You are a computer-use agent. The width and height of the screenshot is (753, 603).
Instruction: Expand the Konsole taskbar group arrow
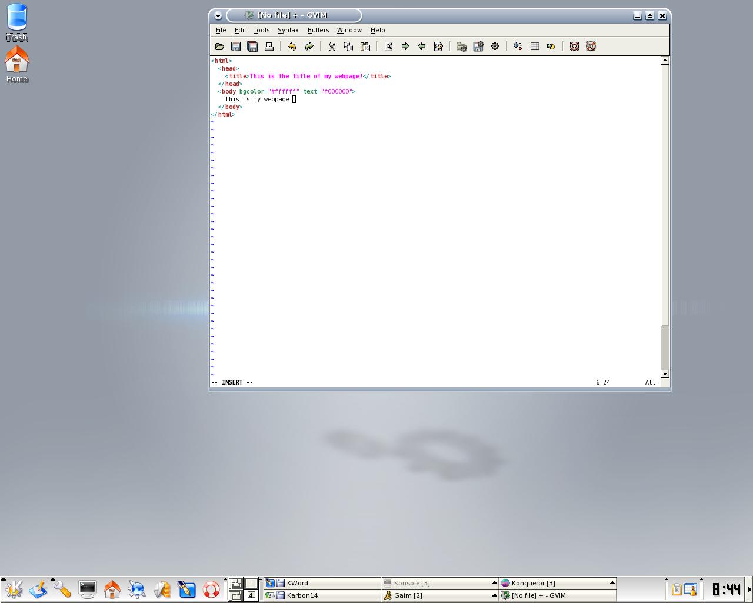tap(494, 583)
